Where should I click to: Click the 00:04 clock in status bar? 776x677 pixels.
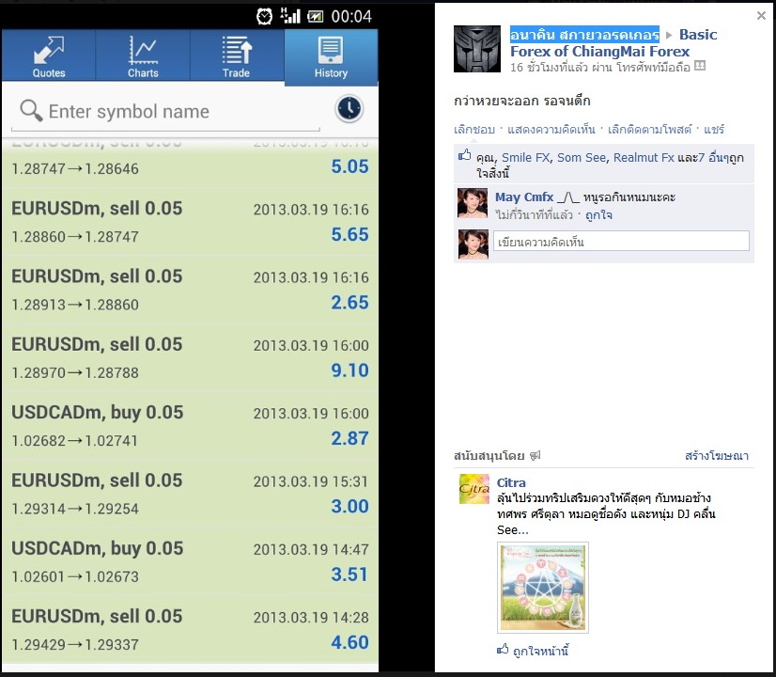[x=351, y=16]
